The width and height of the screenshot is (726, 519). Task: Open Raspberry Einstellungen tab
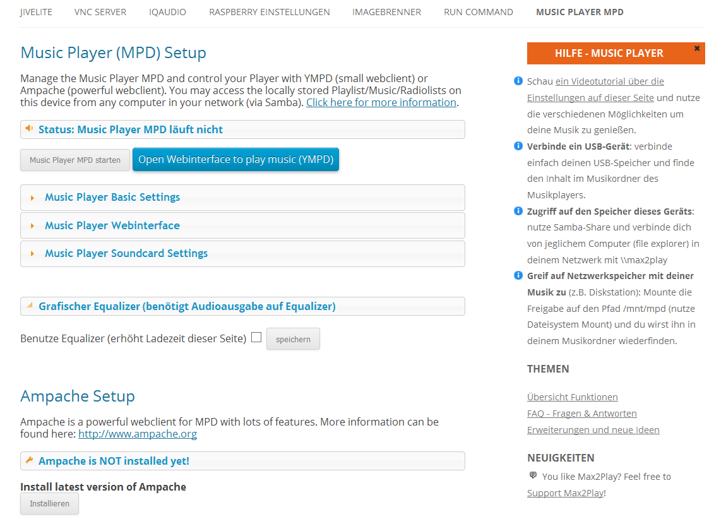point(270,12)
